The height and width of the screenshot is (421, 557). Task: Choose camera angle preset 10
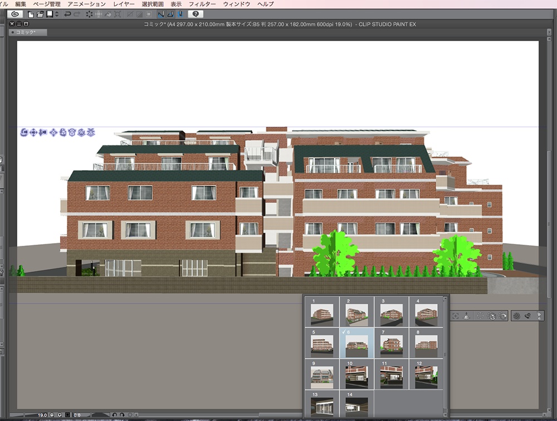(356, 376)
